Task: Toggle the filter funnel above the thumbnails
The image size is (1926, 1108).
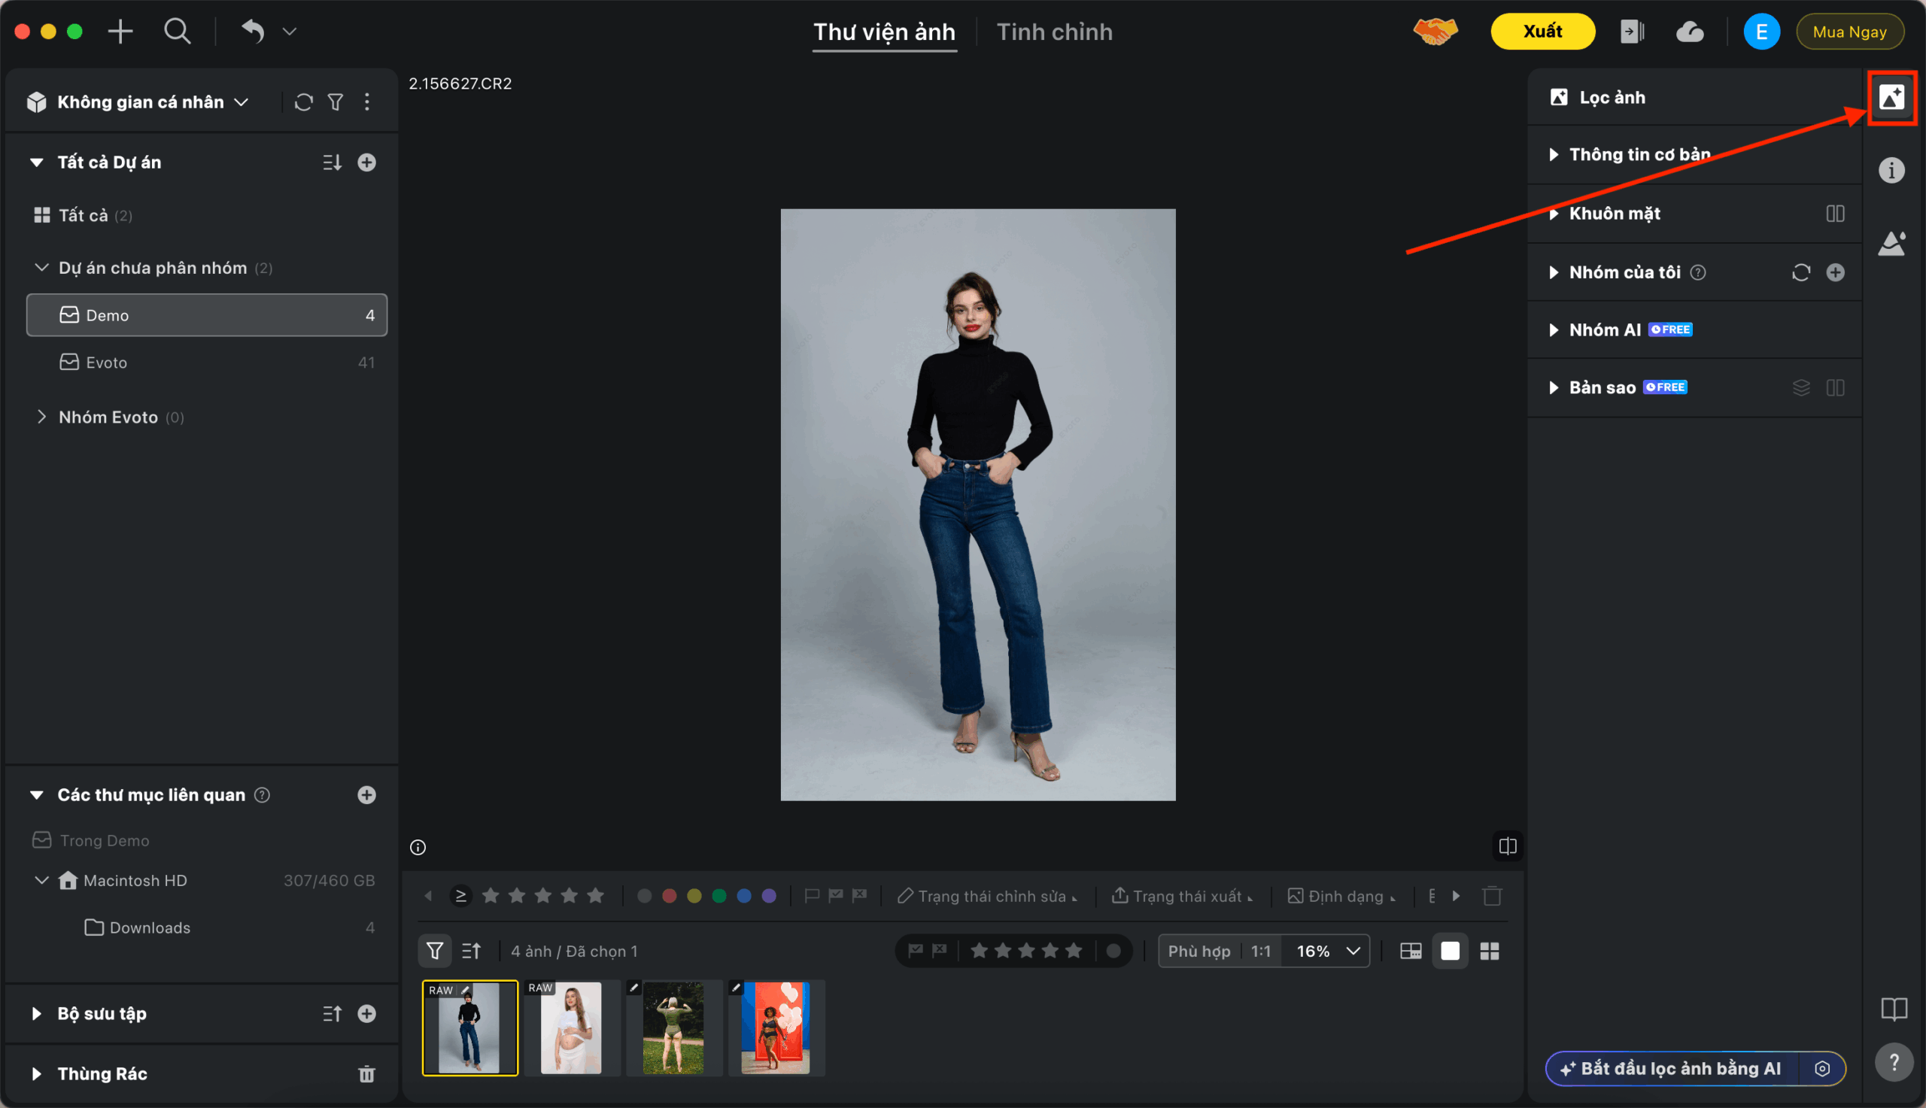Action: click(435, 951)
